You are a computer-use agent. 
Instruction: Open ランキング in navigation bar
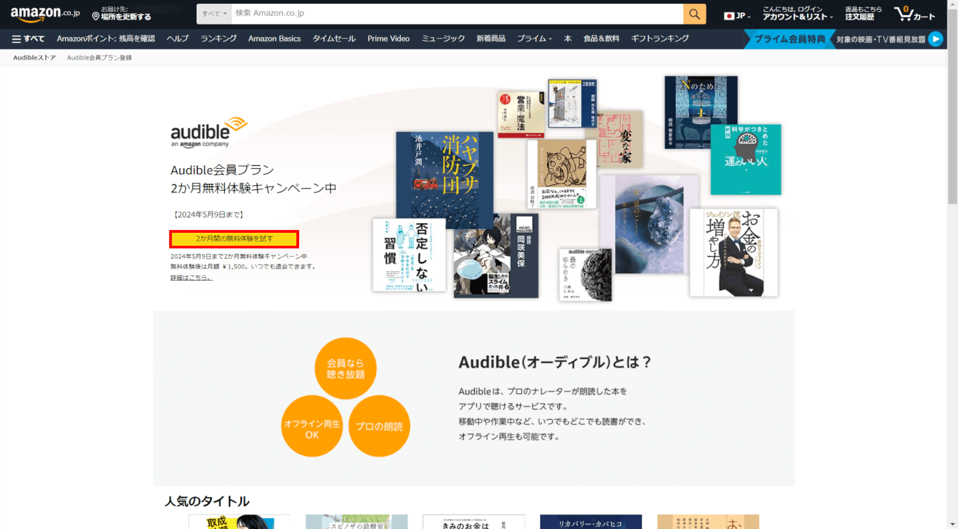click(x=218, y=39)
